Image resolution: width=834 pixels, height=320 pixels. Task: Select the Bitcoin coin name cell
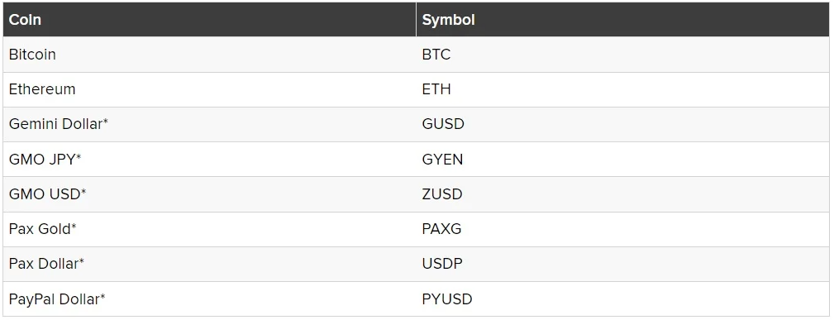click(x=210, y=55)
